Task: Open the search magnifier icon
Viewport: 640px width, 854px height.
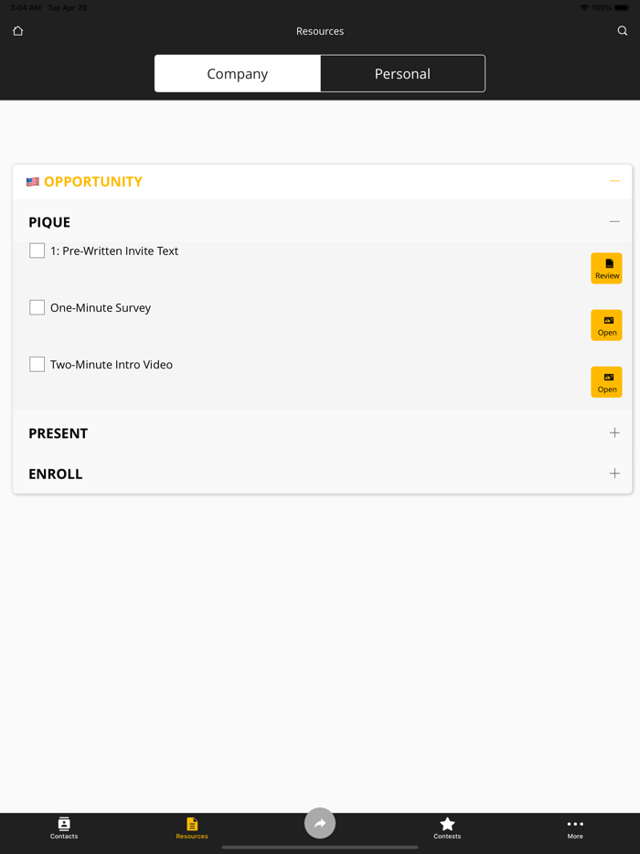Action: pos(623,31)
